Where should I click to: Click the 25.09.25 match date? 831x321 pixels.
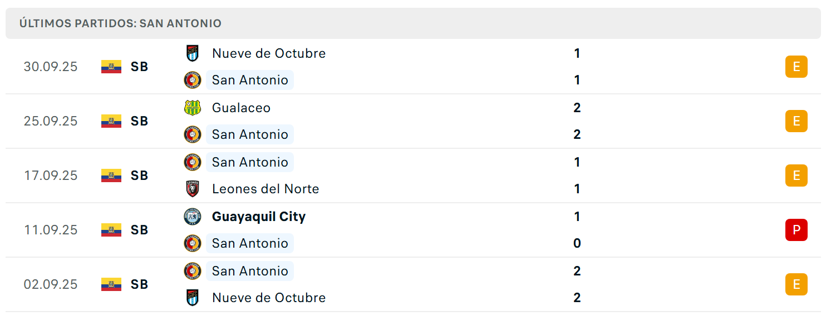[51, 121]
